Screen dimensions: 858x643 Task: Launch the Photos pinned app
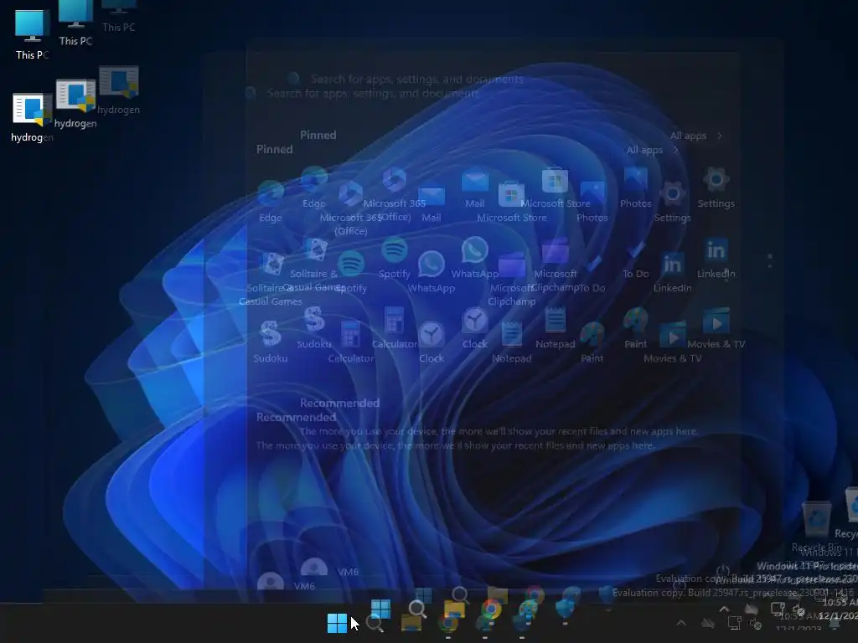[592, 201]
